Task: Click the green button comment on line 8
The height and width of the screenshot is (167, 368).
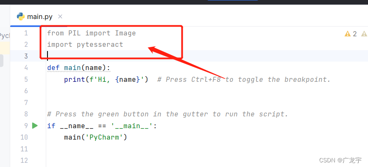Action: click(167, 114)
